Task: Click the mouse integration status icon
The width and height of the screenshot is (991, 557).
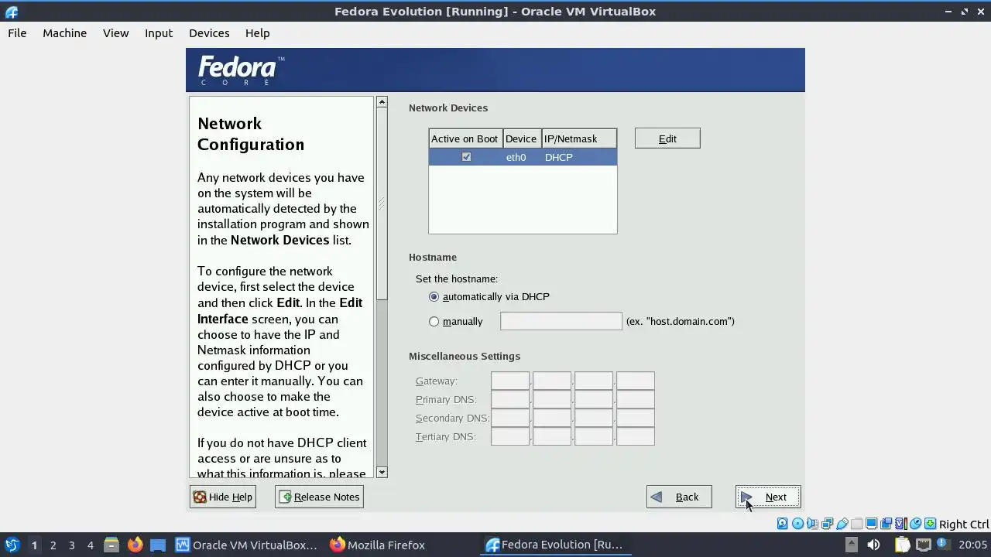Action: tap(915, 524)
